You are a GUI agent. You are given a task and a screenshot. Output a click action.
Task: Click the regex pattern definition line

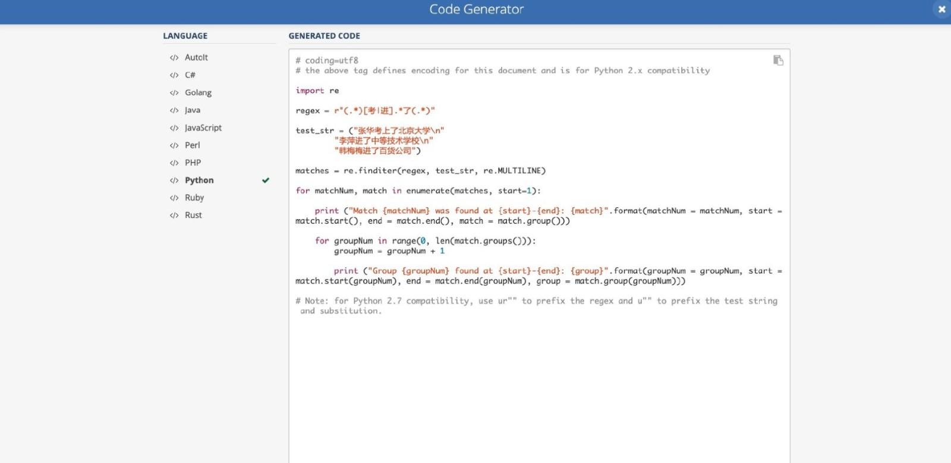(x=366, y=111)
